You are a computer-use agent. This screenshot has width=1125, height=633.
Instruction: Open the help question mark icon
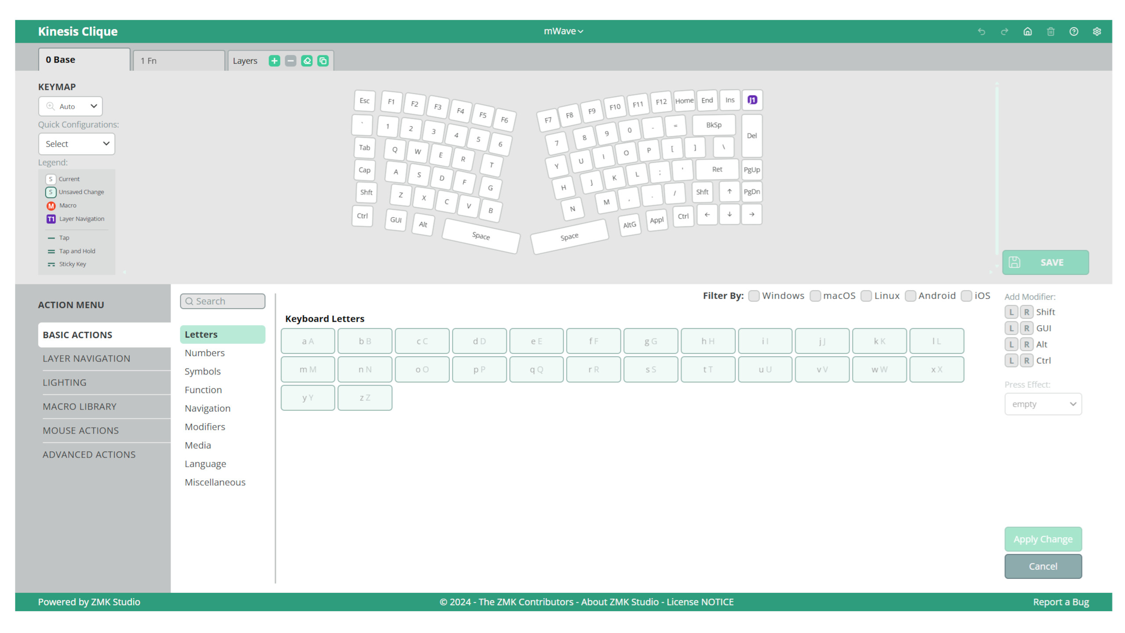pos(1074,31)
